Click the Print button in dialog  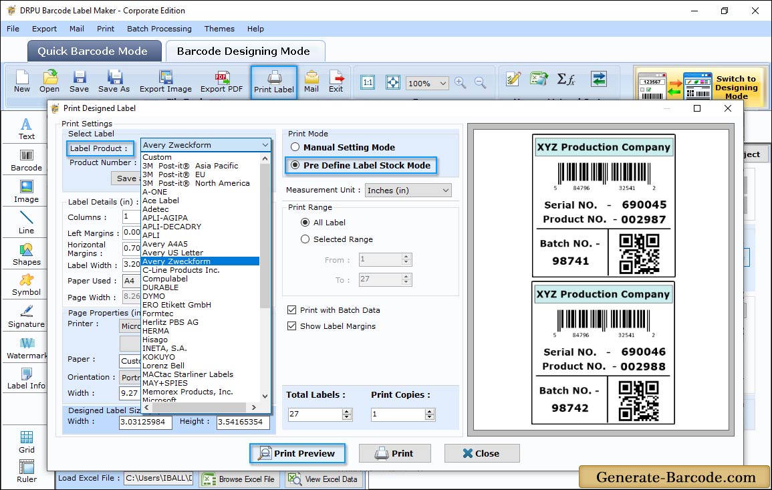394,453
